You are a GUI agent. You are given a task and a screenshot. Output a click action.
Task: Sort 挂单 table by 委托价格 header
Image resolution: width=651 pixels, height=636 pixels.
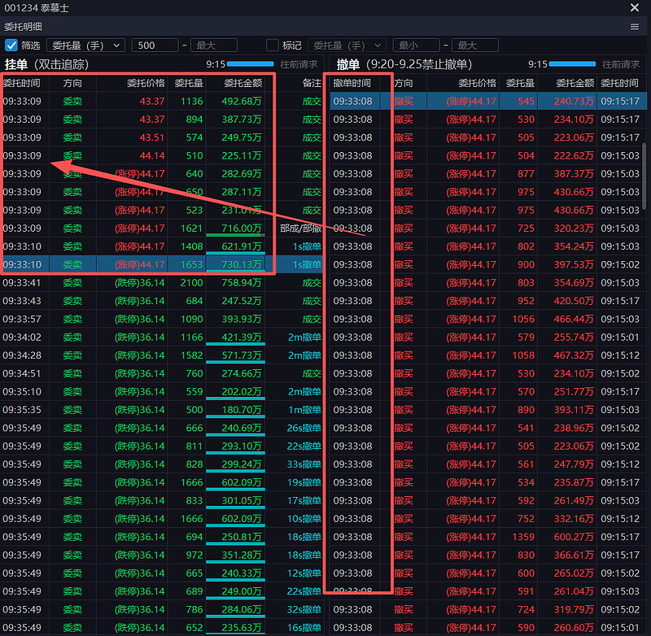click(146, 83)
